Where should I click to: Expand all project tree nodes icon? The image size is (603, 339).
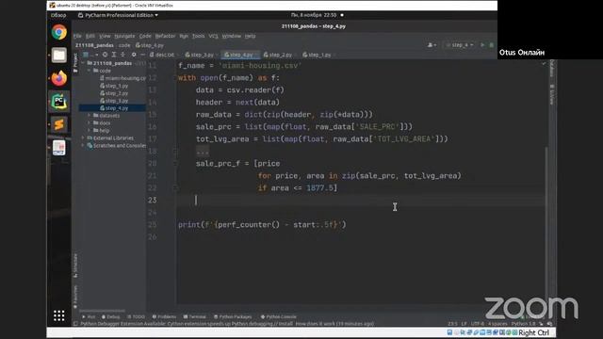point(114,55)
